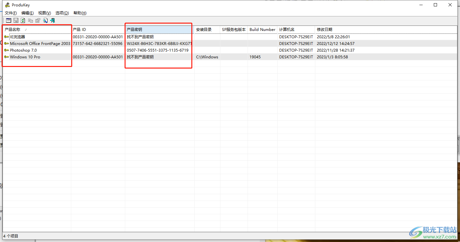Click the Copy Selected Items toolbar icon
The width and height of the screenshot is (460, 242).
coord(30,20)
